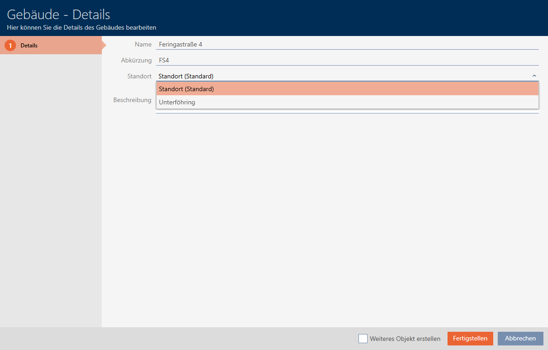Enable the Weiteres Objekt erstellen checkbox

coord(363,339)
